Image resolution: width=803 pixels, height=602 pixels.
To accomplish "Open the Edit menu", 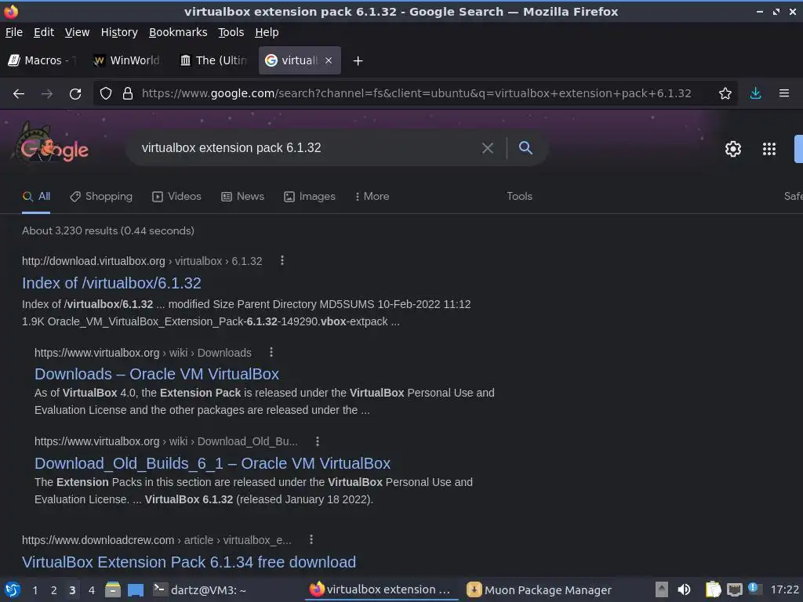I will pos(44,32).
